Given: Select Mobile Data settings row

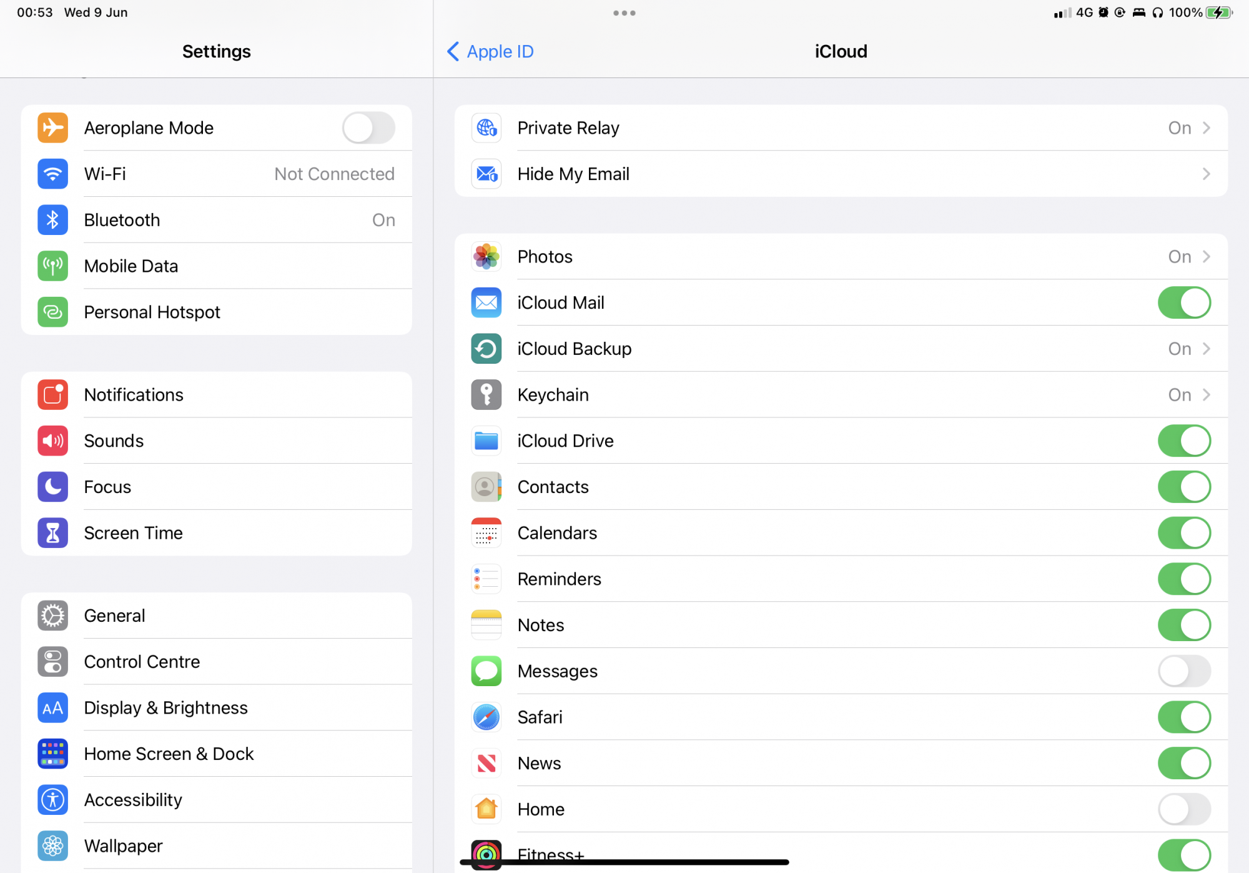Looking at the screenshot, I should [x=217, y=266].
